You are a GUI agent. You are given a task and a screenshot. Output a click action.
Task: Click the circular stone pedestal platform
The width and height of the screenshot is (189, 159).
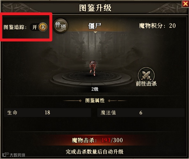pyautogui.click(x=92, y=78)
